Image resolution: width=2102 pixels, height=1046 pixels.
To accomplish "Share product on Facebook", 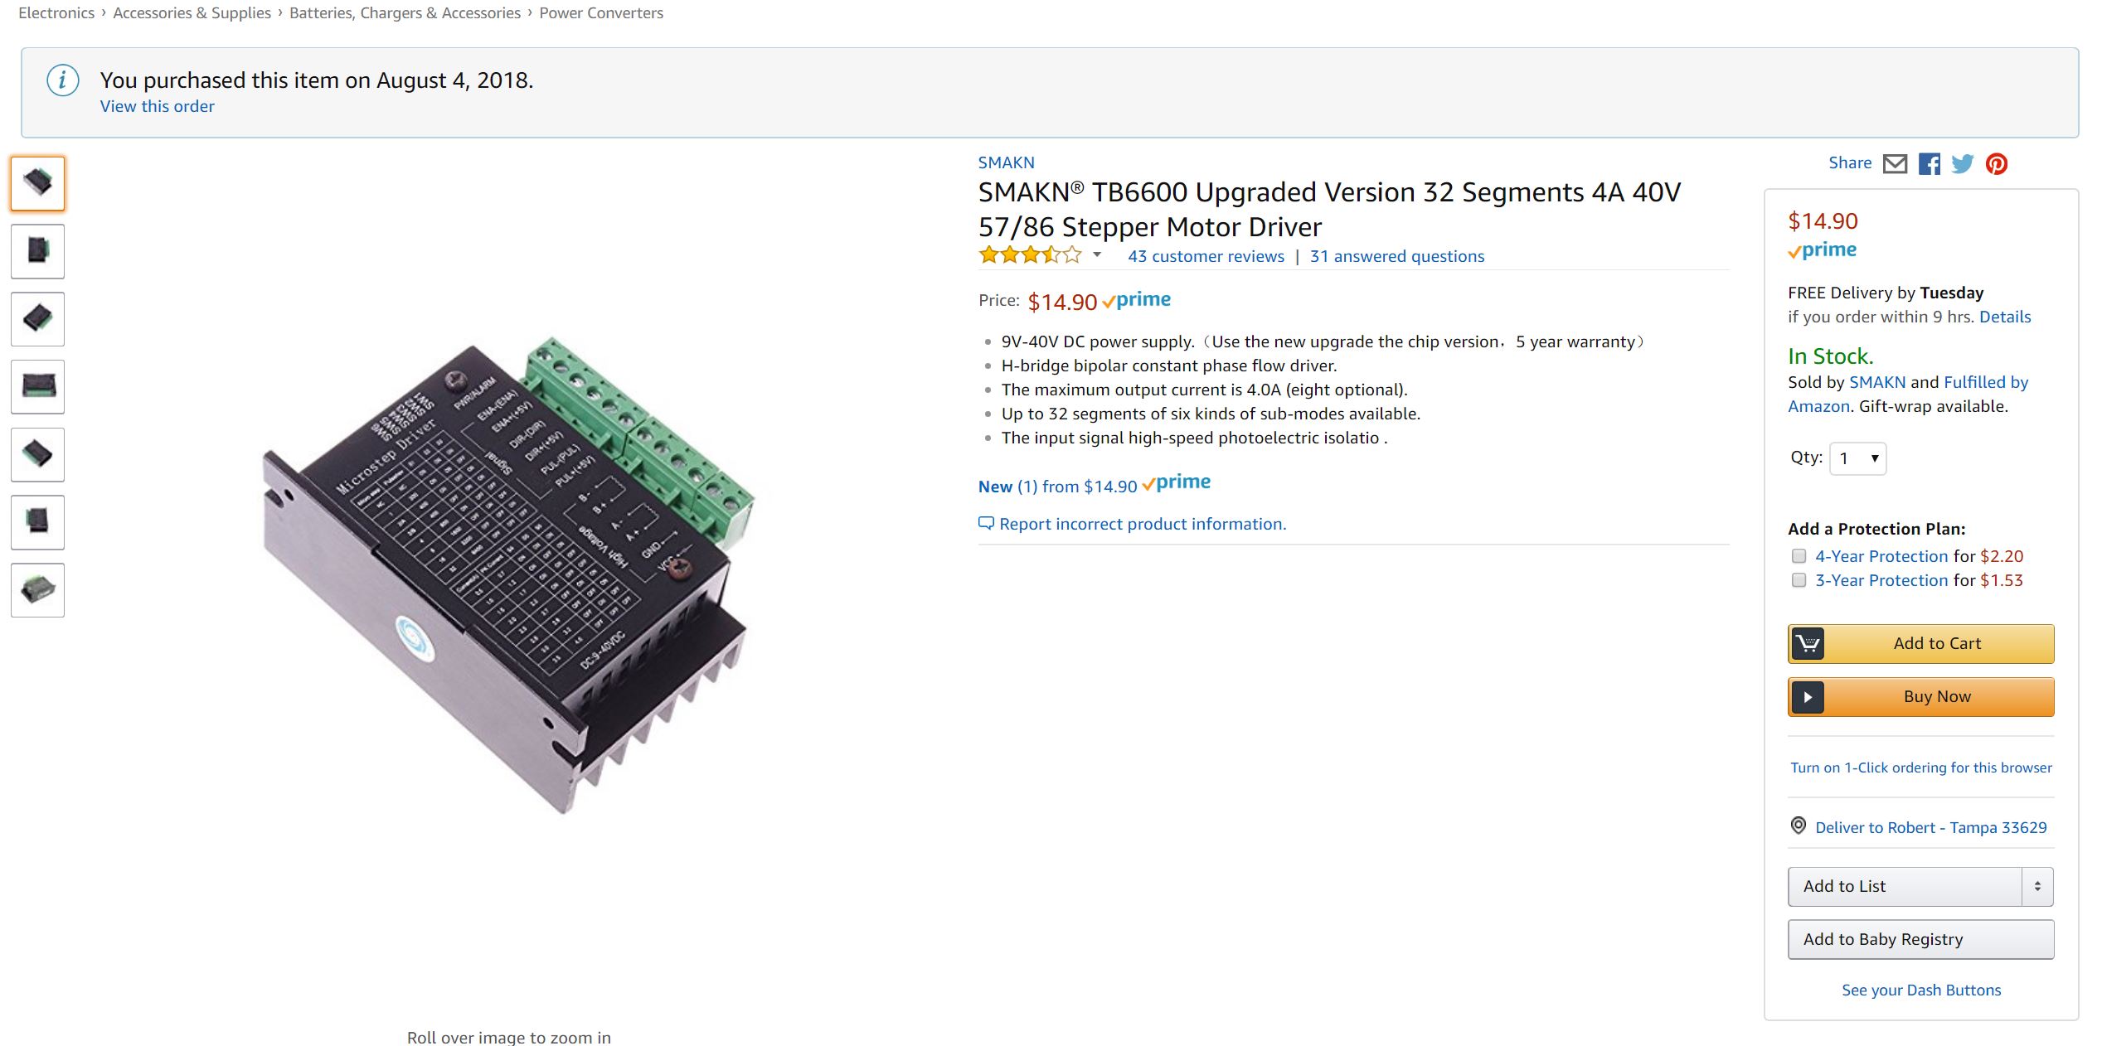I will click(1930, 164).
